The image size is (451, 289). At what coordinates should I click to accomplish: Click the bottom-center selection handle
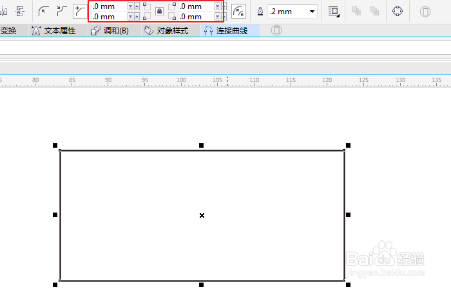point(201,285)
